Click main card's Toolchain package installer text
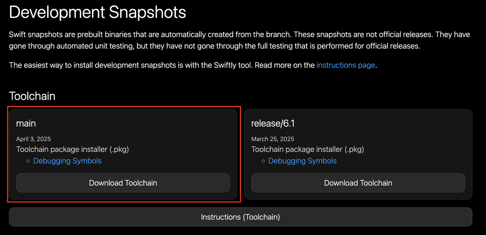This screenshot has height=235, width=486. click(72, 150)
